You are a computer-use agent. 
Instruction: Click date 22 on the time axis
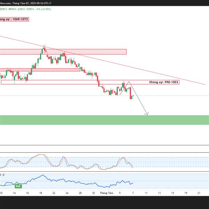[x=54, y=193]
